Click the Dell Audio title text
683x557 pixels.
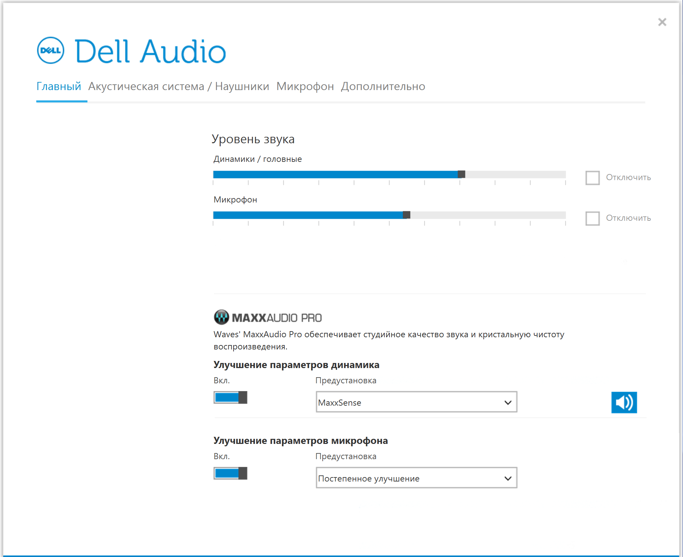[150, 51]
